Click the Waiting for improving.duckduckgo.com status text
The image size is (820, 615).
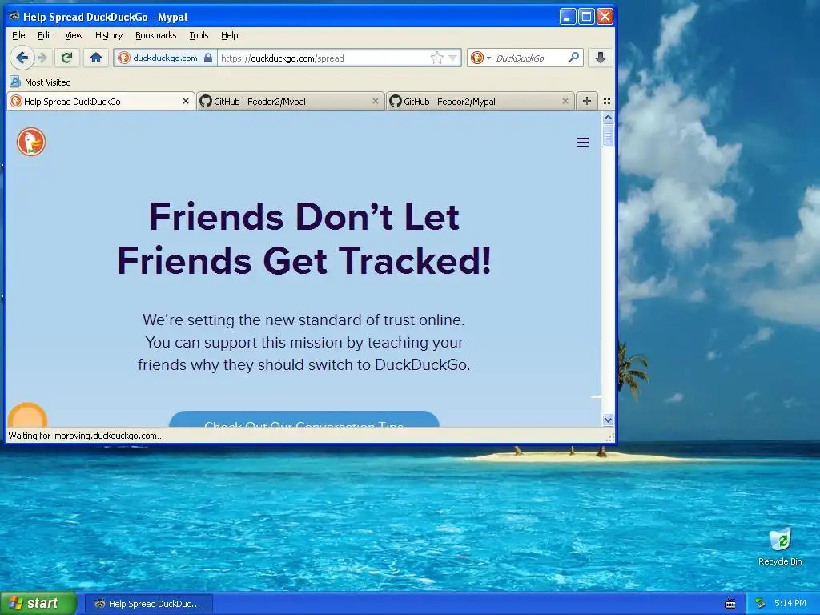[86, 436]
